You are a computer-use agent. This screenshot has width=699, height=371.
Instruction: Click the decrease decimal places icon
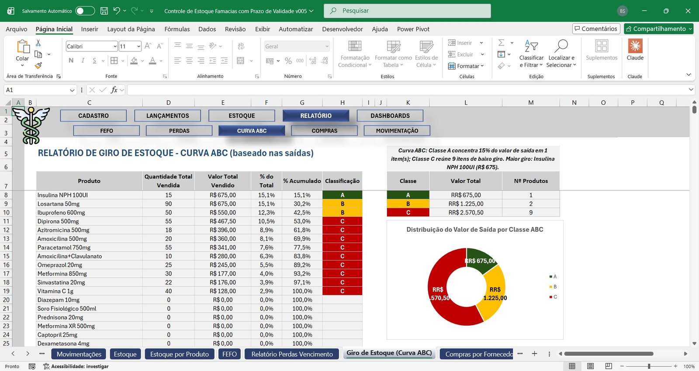click(324, 61)
